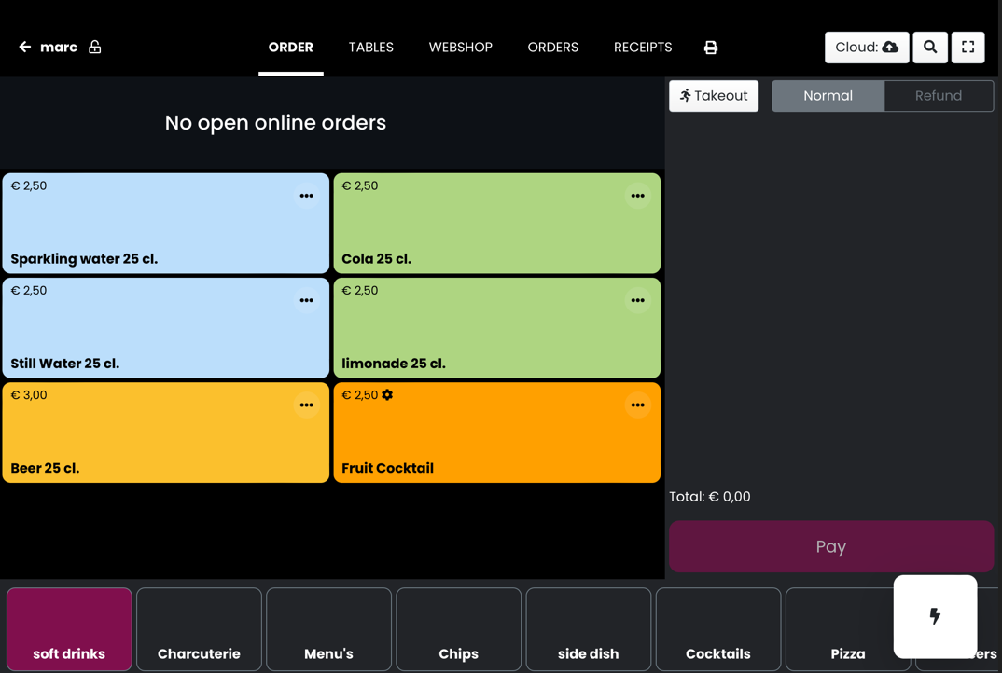Open options menu for Sparkling water 25 cl.

(x=307, y=196)
